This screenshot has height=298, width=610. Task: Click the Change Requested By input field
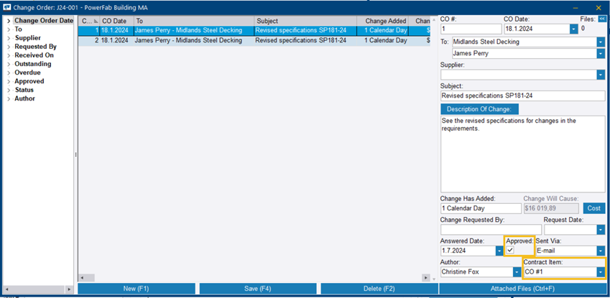tap(481, 230)
